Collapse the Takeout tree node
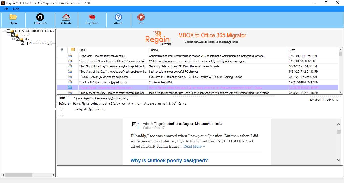 [9, 35]
